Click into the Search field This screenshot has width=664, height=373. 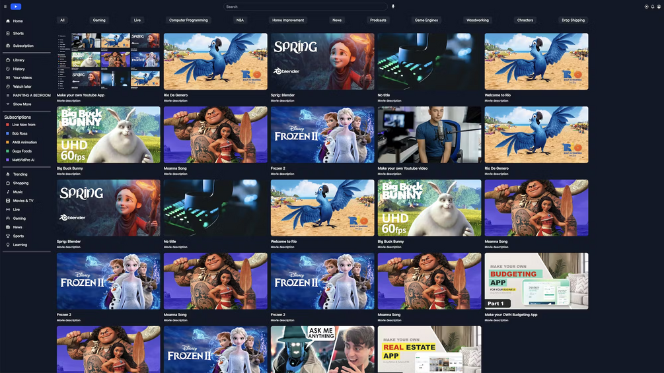(305, 7)
